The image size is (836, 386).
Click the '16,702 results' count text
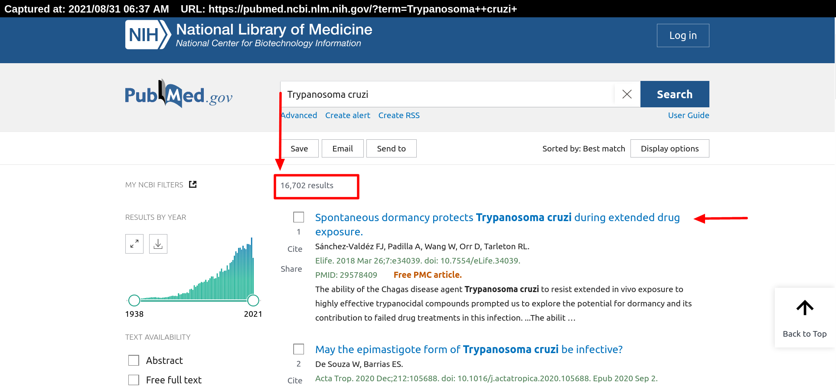(x=307, y=185)
